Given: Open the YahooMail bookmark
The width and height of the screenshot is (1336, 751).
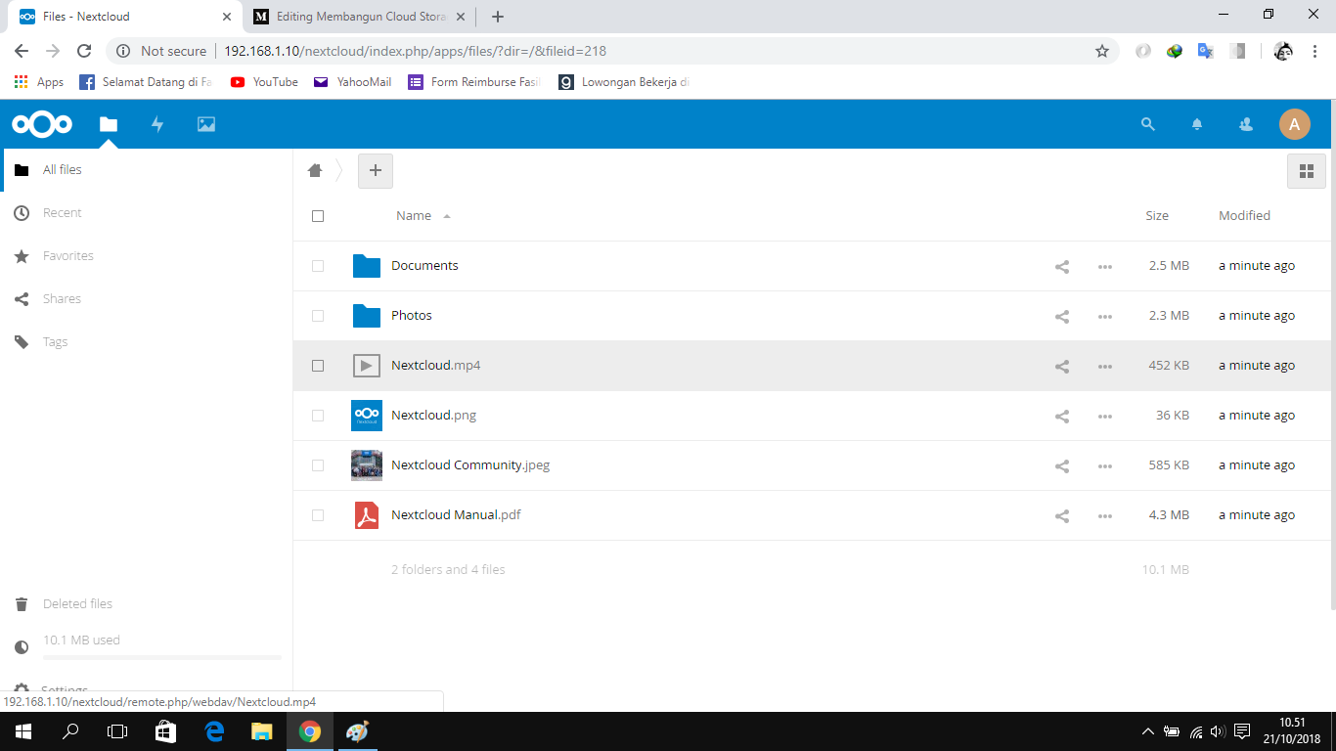Looking at the screenshot, I should 353,82.
